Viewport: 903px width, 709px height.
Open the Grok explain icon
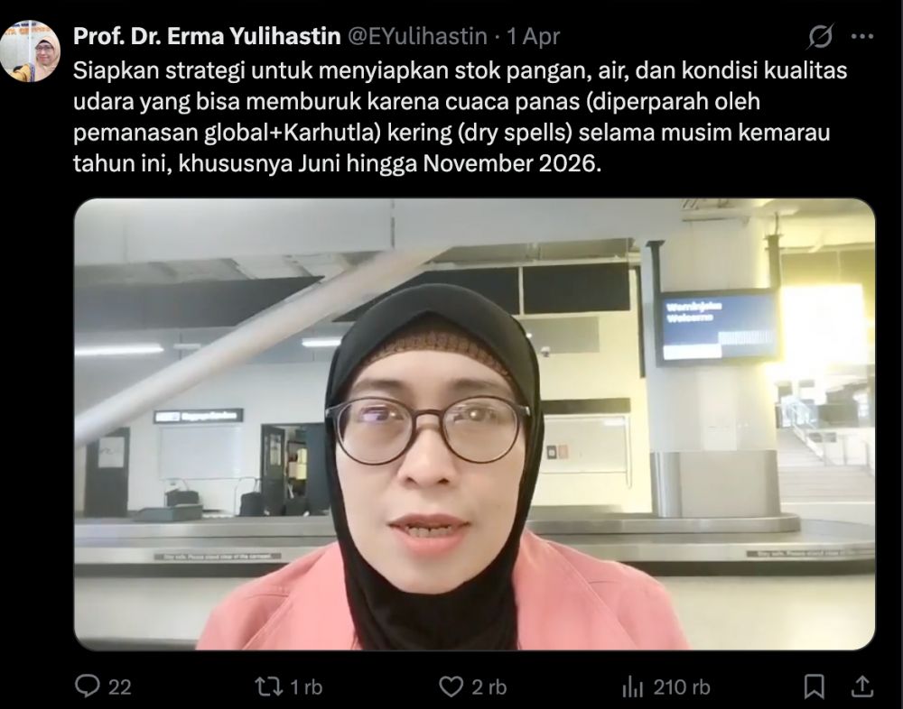click(820, 36)
